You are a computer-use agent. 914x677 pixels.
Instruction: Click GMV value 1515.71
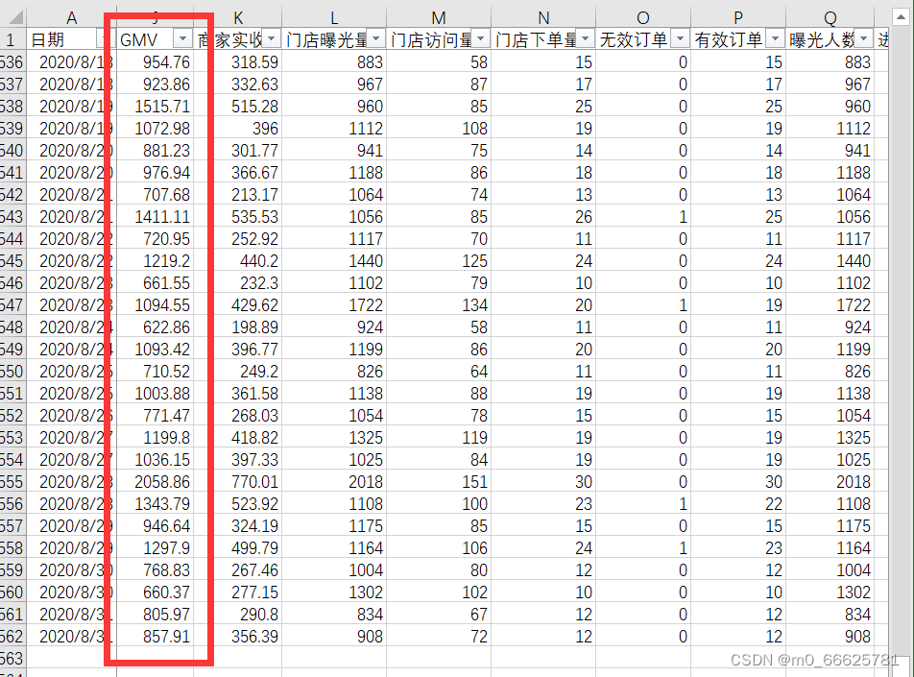(x=162, y=107)
